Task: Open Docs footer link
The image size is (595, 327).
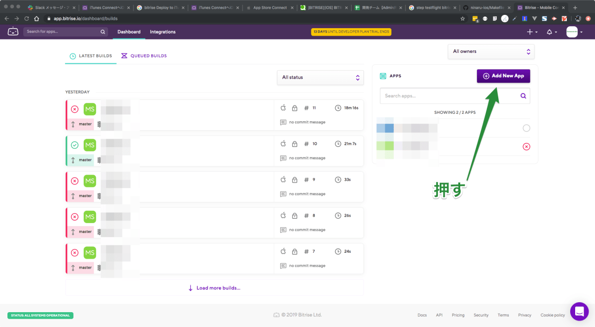Action: 422,315
